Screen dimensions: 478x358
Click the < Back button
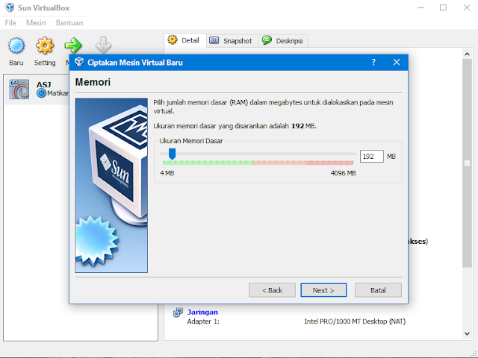pos(272,290)
